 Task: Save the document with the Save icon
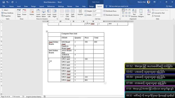[x=4, y=2]
